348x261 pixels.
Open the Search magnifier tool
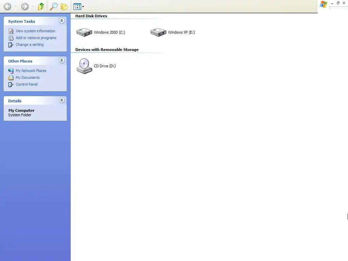point(53,6)
